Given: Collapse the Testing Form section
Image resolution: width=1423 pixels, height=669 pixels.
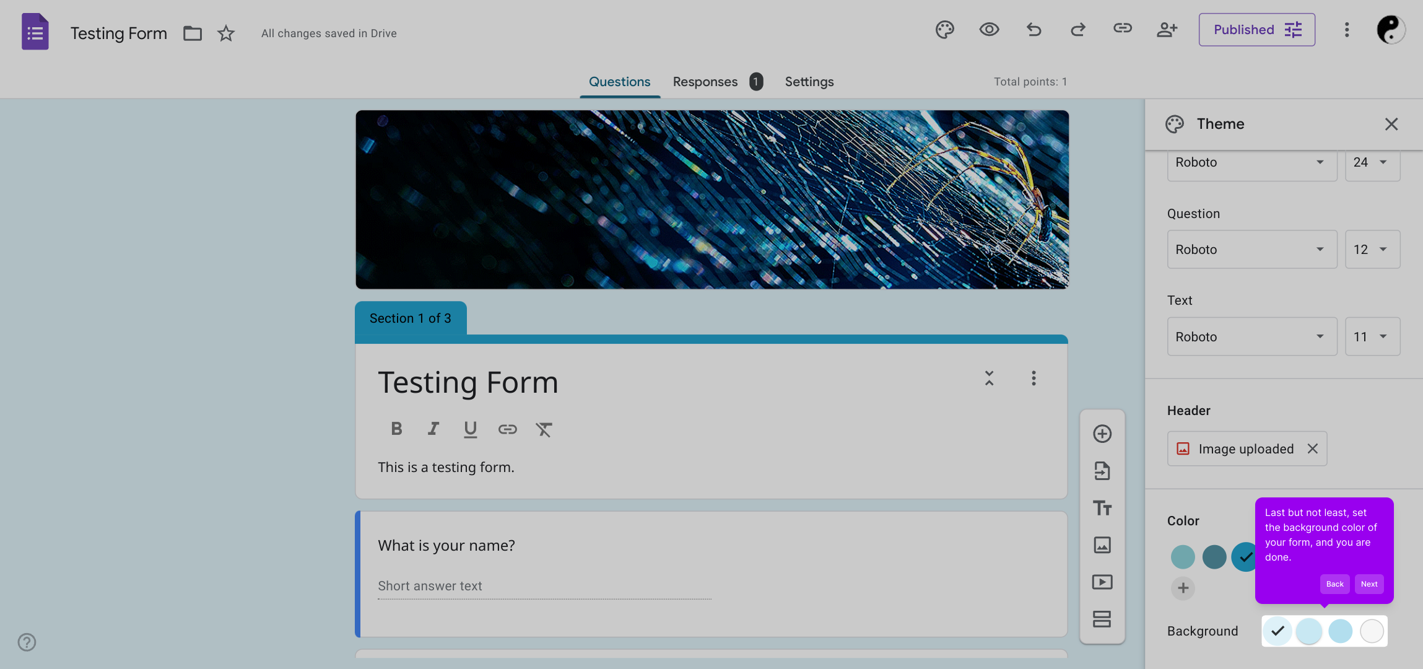Looking at the screenshot, I should (x=989, y=378).
